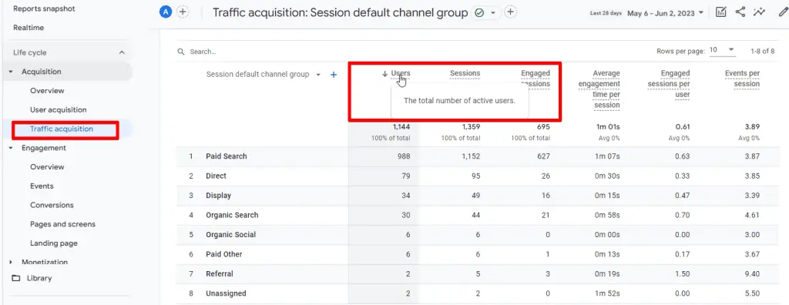Open the edit comparisons chart icon
The height and width of the screenshot is (305, 789).
[720, 12]
